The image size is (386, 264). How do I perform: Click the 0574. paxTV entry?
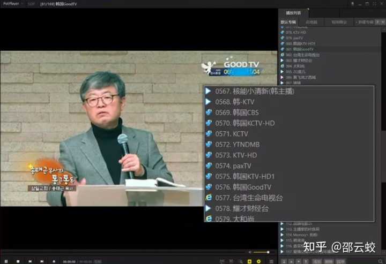point(289,166)
